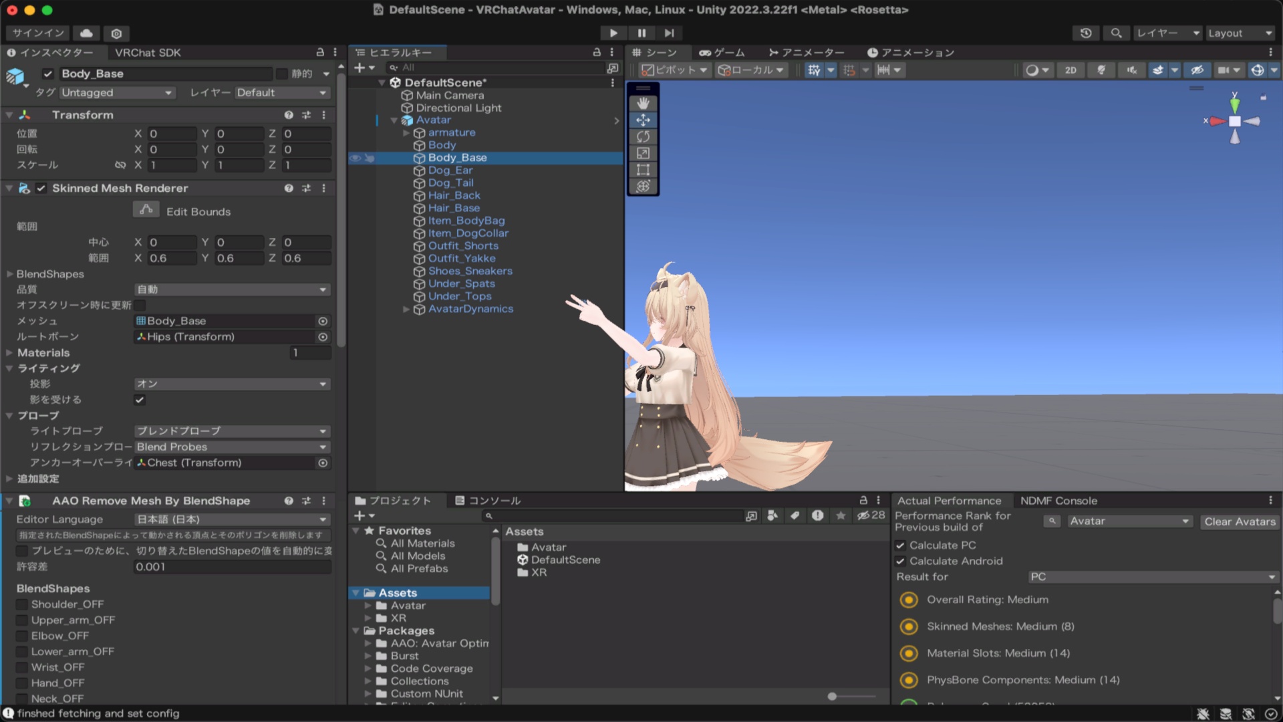
Task: Click the Step frame button
Action: tap(669, 33)
